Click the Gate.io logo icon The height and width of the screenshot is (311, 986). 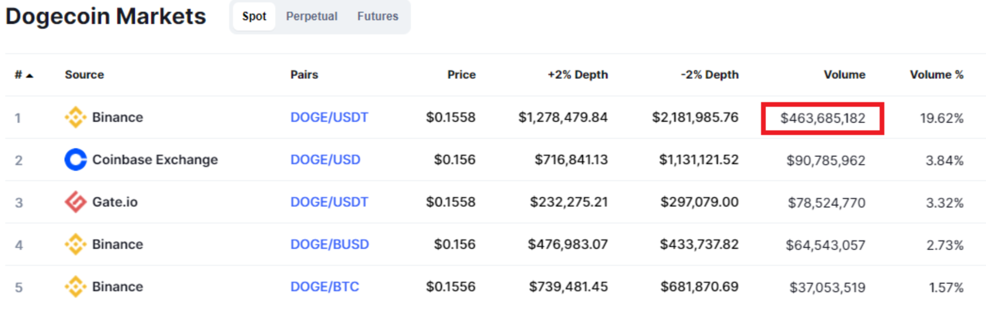point(75,202)
